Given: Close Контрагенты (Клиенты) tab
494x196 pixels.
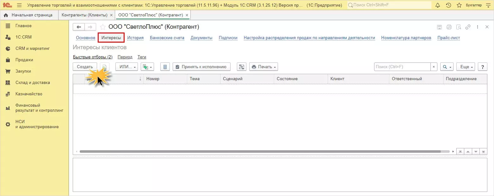Looking at the screenshot, I should tap(111, 15).
